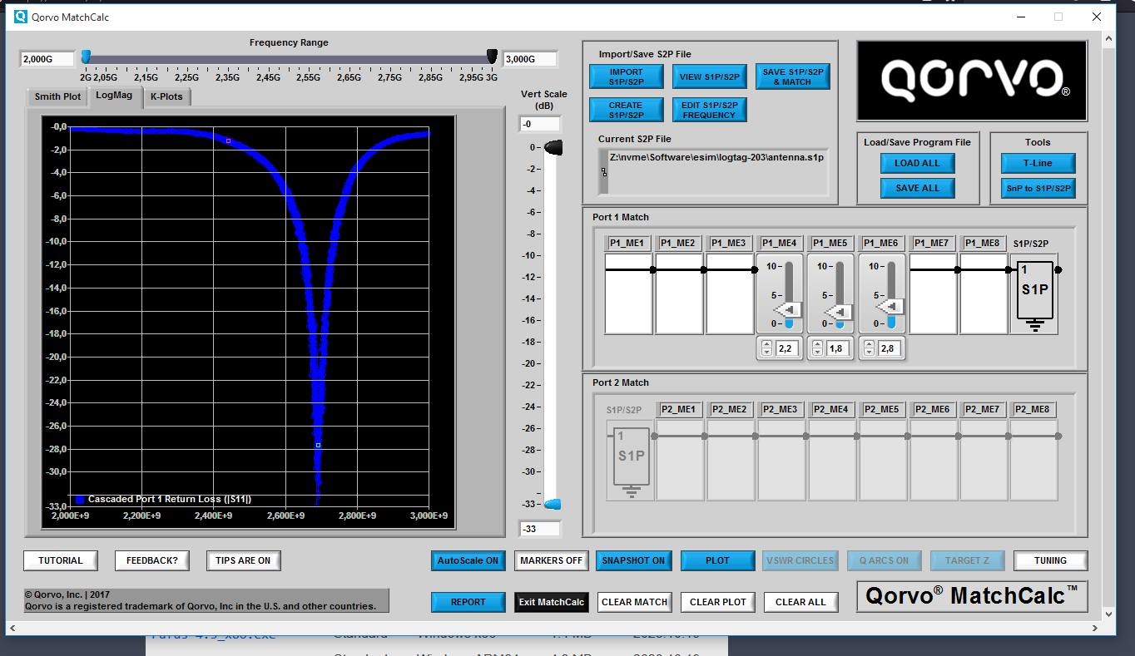Select the P1_ME1 element header
The height and width of the screenshot is (656, 1135).
click(627, 244)
